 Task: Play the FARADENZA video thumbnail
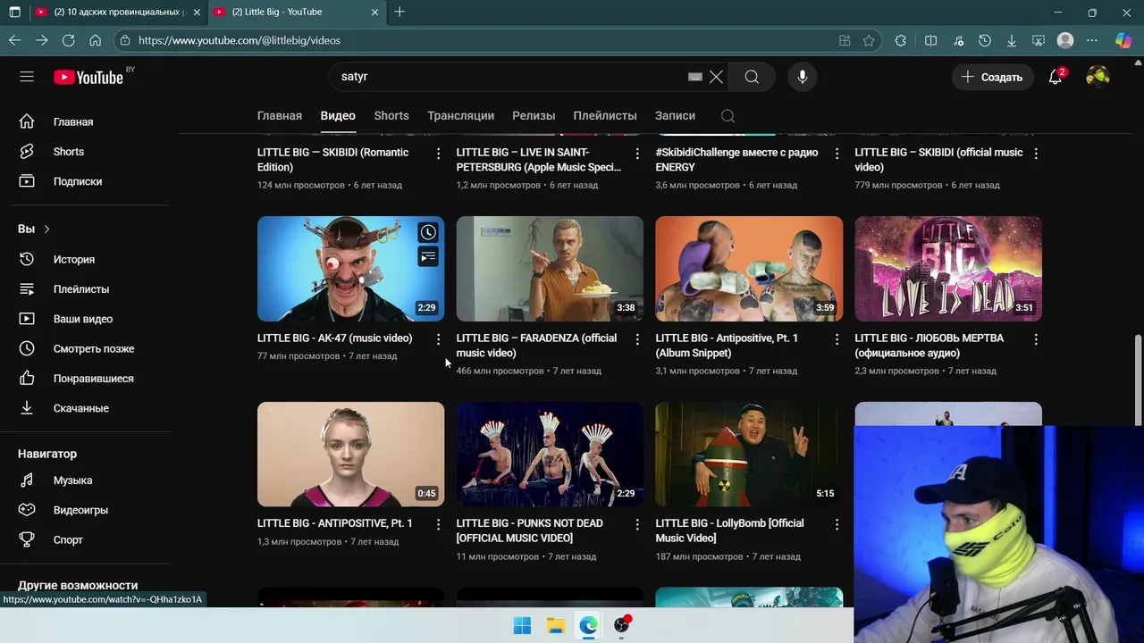[x=550, y=269]
